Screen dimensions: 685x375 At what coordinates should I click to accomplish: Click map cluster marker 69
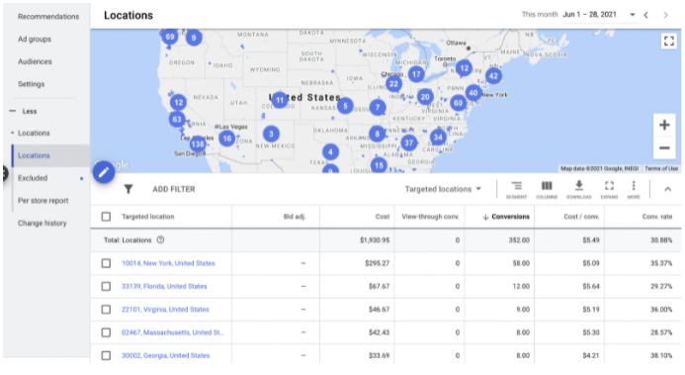tap(169, 37)
